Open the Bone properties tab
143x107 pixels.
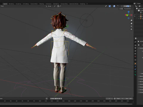[x=135, y=75]
